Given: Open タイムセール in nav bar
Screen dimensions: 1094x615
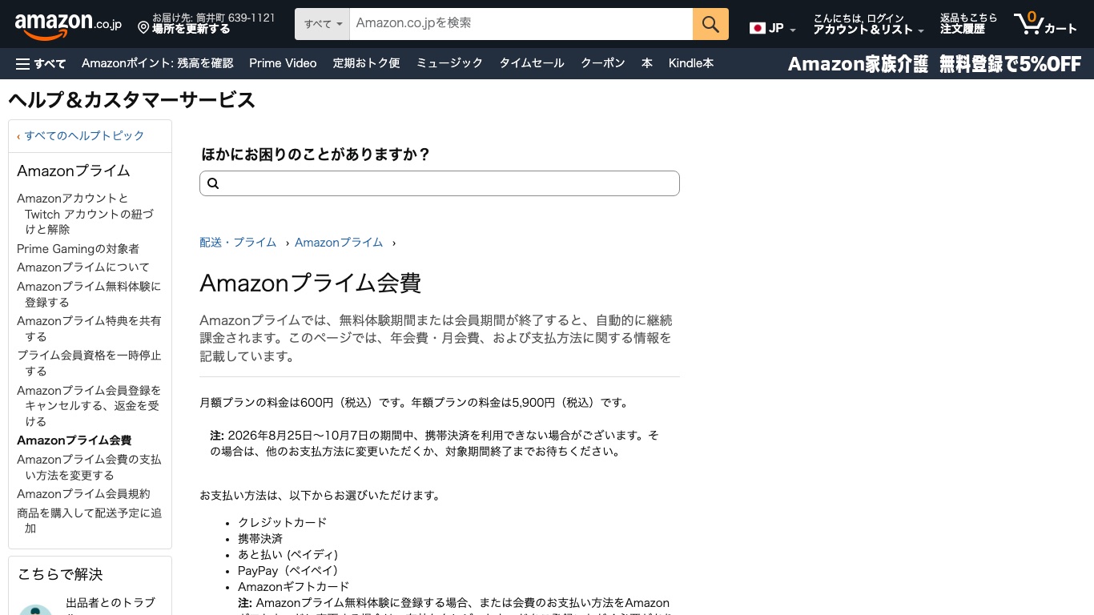Looking at the screenshot, I should pyautogui.click(x=532, y=63).
